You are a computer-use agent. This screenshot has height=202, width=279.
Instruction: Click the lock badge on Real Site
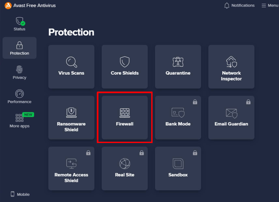(142, 153)
